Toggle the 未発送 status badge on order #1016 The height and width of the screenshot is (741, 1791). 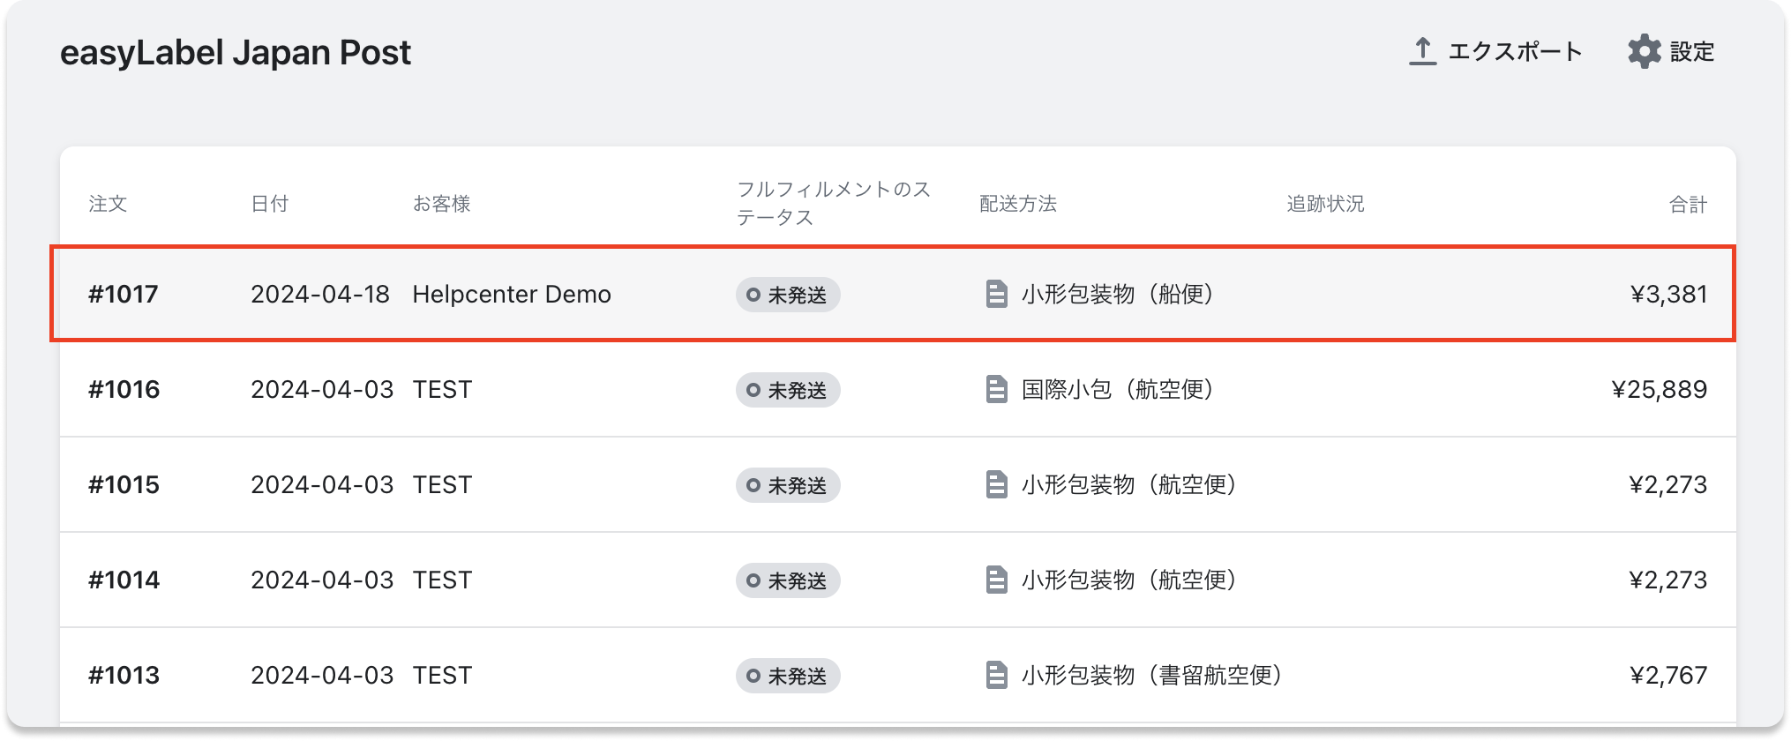tap(788, 390)
